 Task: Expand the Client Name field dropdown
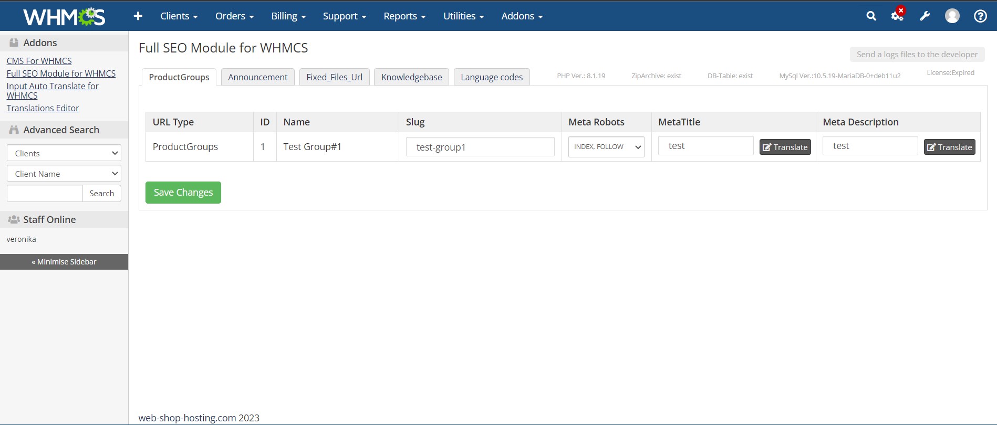(64, 174)
